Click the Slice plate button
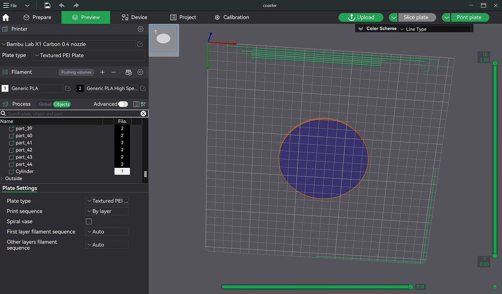The height and width of the screenshot is (294, 502). (417, 17)
